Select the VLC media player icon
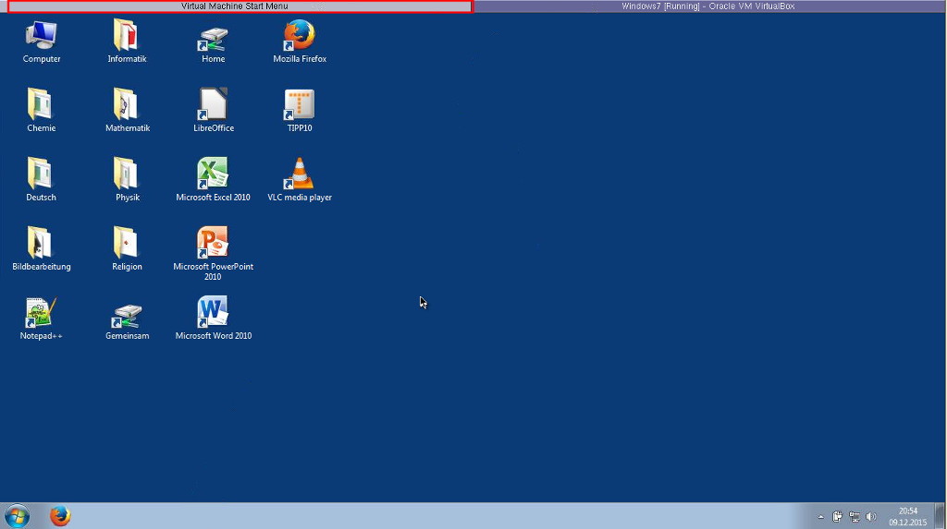This screenshot has width=947, height=529. [x=299, y=174]
